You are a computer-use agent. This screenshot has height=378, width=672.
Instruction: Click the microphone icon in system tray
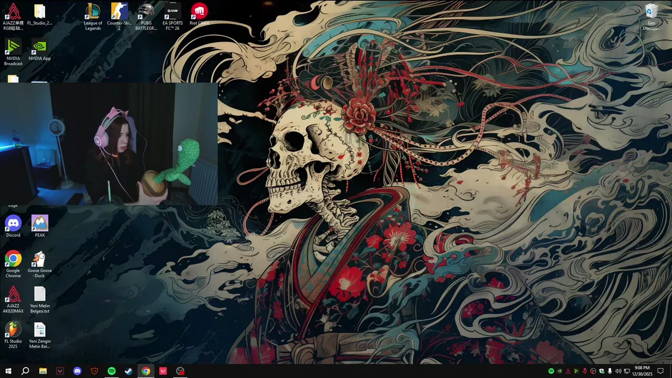coord(610,371)
